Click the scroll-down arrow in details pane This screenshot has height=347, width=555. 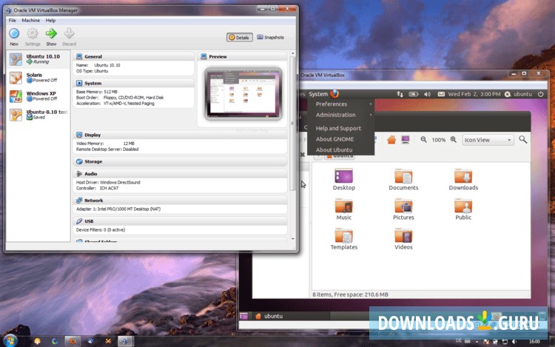[x=293, y=239]
